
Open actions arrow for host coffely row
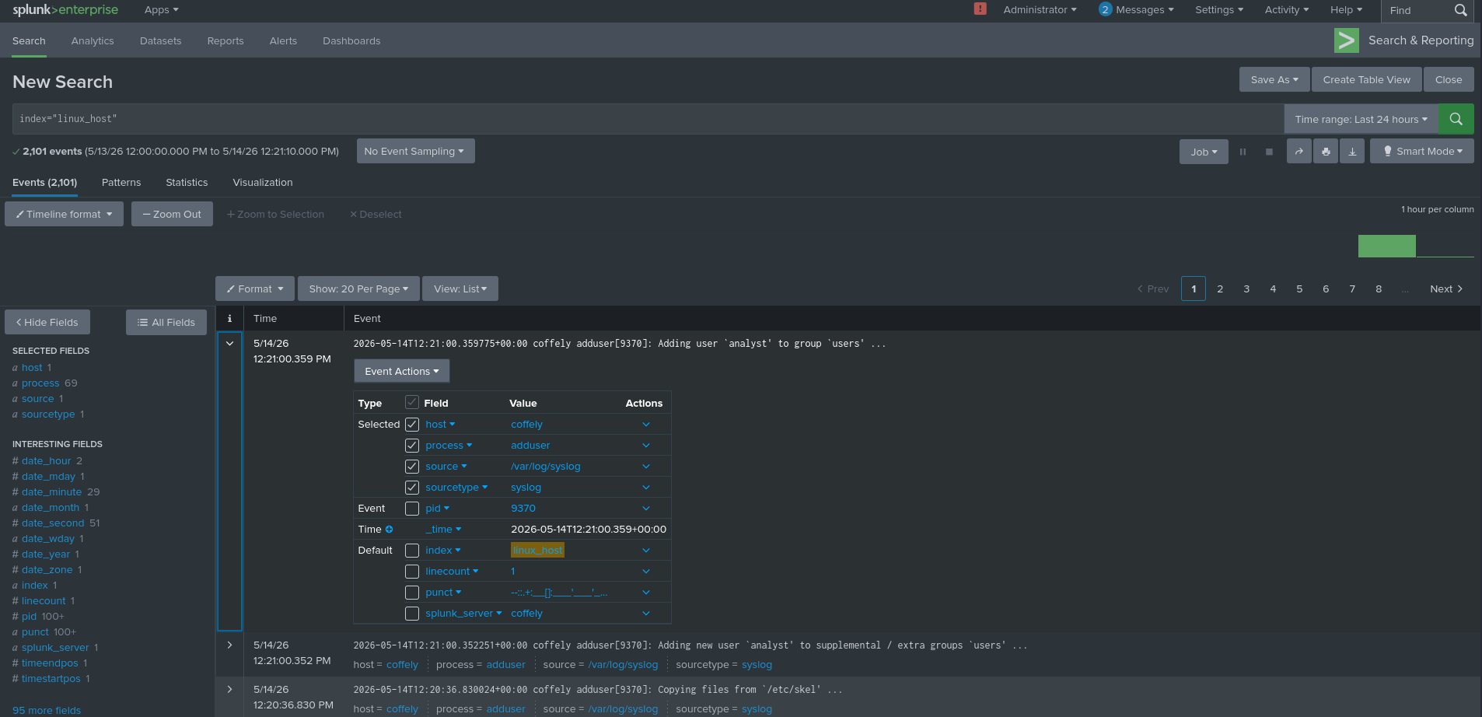(646, 425)
